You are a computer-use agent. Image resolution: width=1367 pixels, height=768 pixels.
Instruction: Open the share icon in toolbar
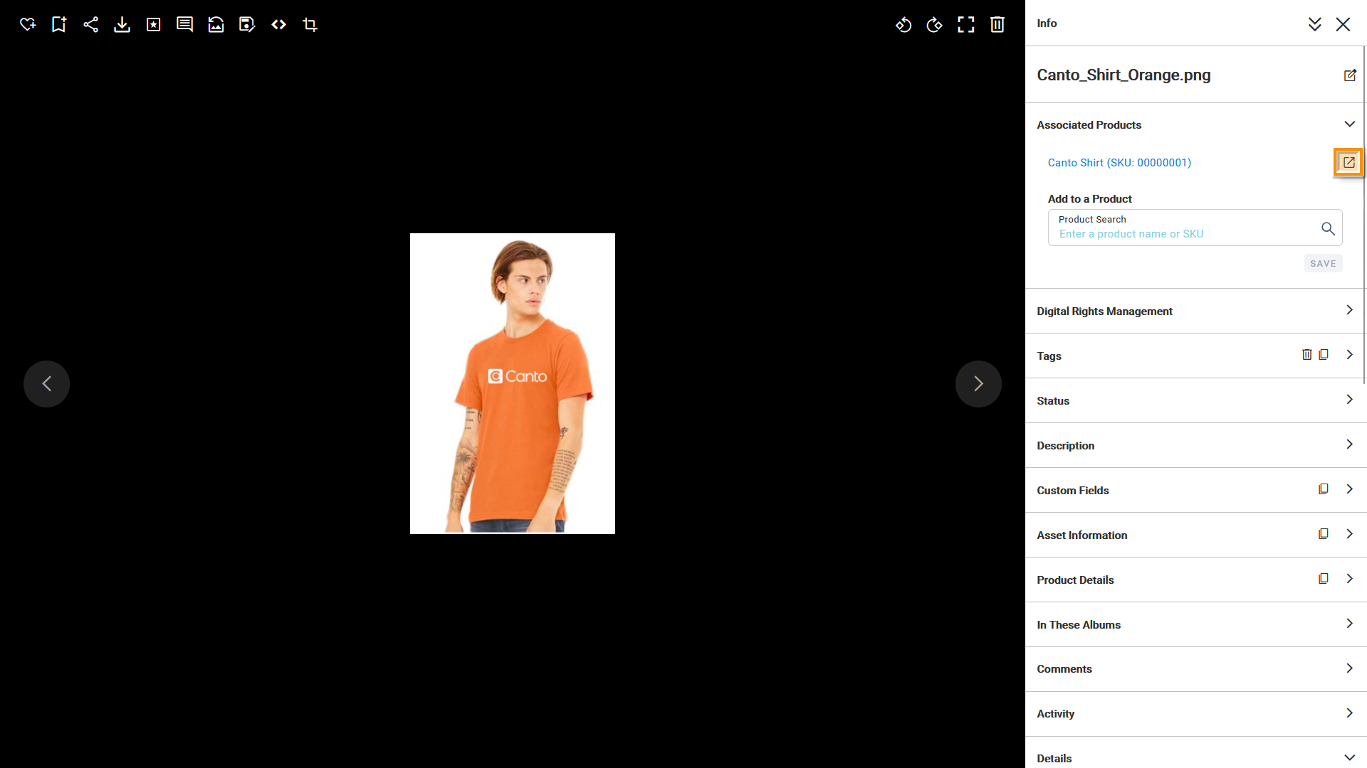tap(90, 25)
